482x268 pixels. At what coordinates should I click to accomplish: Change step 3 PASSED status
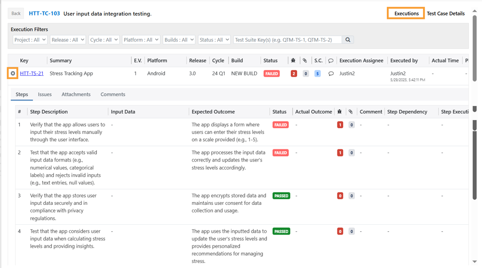pos(281,195)
